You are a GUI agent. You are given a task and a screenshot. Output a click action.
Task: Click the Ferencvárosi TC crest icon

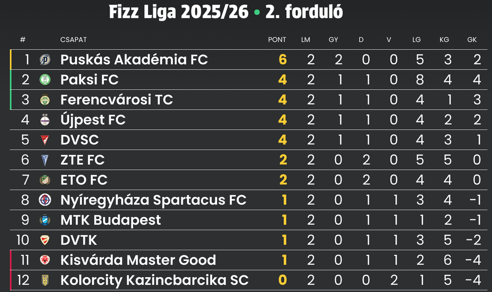click(x=45, y=100)
